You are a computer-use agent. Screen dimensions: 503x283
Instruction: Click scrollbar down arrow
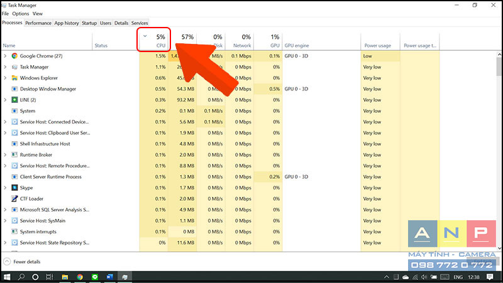[x=499, y=248]
